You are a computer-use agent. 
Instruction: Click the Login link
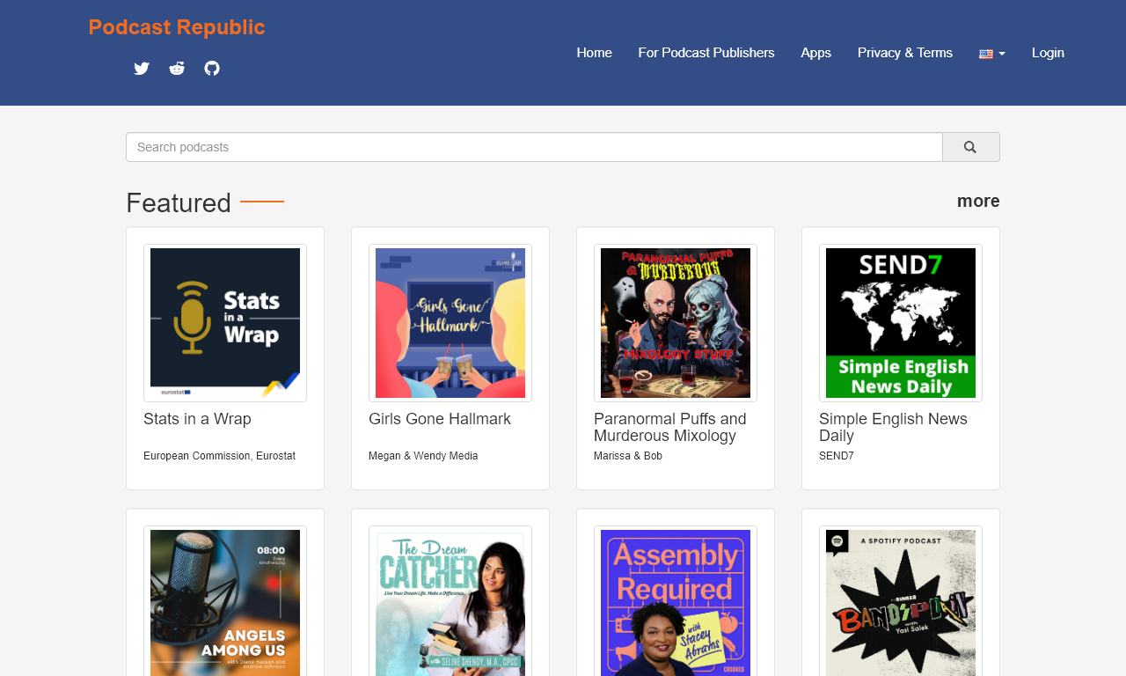(x=1048, y=53)
